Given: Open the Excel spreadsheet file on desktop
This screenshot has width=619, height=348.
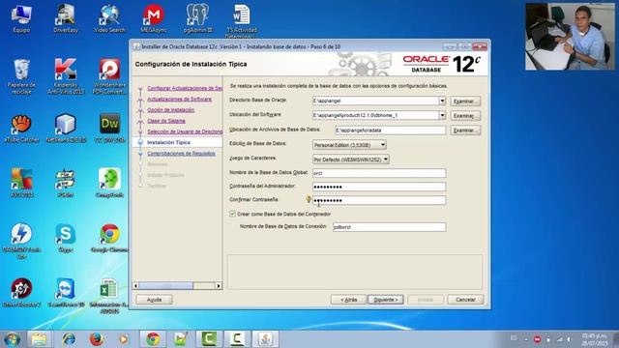Looking at the screenshot, I should (x=109, y=296).
